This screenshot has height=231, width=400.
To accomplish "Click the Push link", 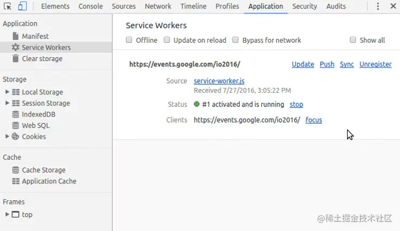I will (327, 64).
